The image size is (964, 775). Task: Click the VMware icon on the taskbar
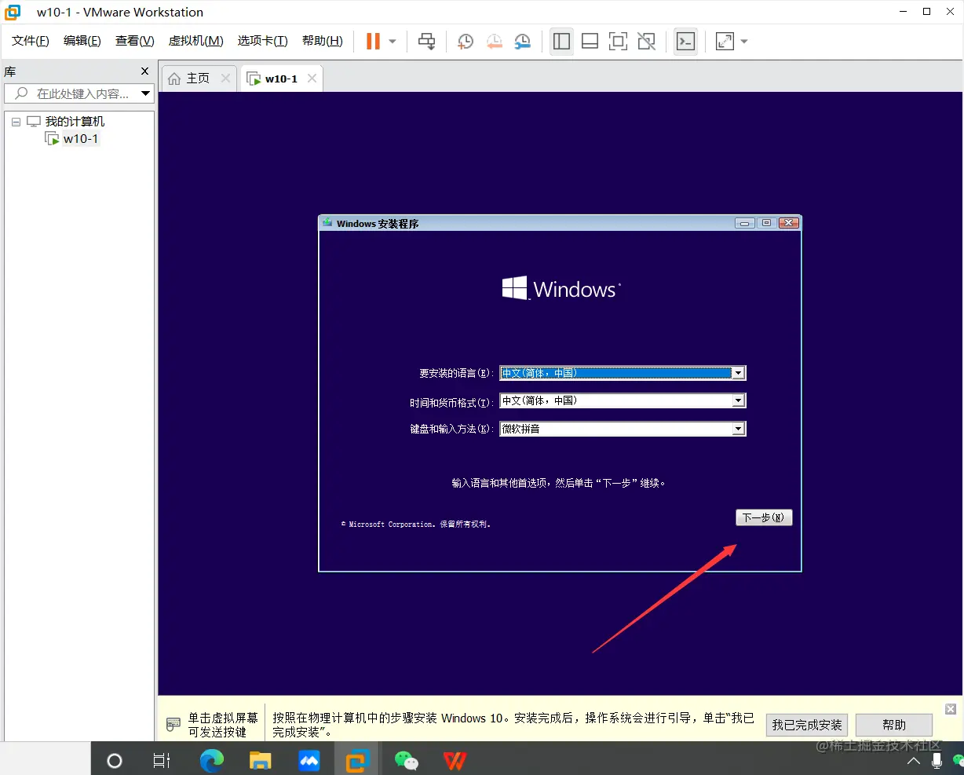(x=358, y=760)
